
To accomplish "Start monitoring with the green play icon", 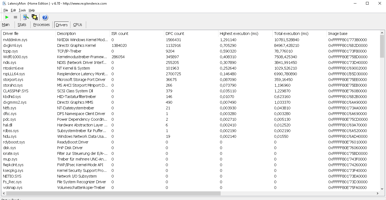I will 7,17.
